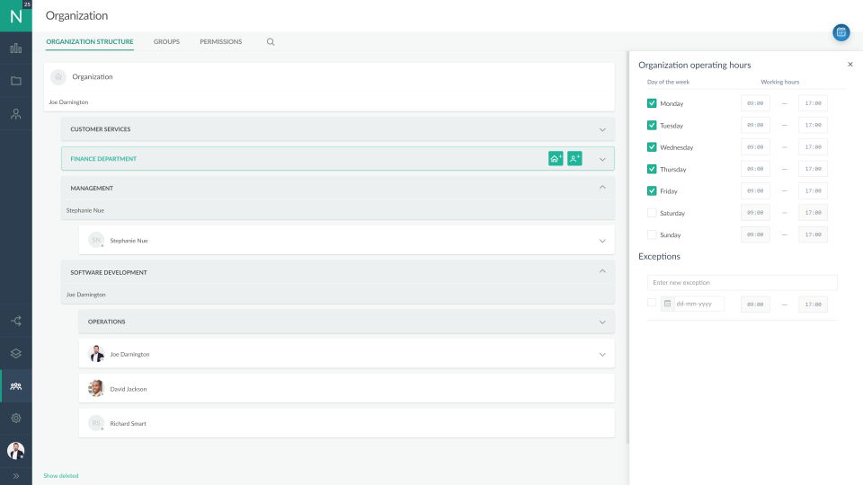Select the organization people sidebar icon
Viewport: 863px width, 485px height.
16,386
